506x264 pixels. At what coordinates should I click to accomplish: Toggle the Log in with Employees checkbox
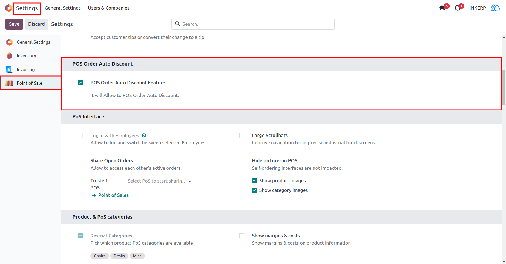pyautogui.click(x=80, y=136)
